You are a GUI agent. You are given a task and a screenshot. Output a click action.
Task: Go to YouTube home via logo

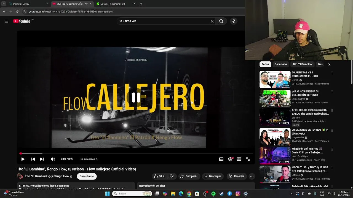(x=22, y=21)
